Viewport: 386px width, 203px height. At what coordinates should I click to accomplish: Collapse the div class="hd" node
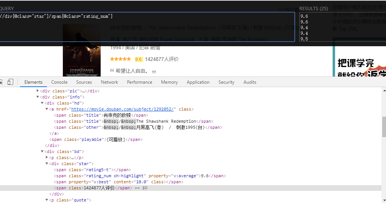coord(42,103)
